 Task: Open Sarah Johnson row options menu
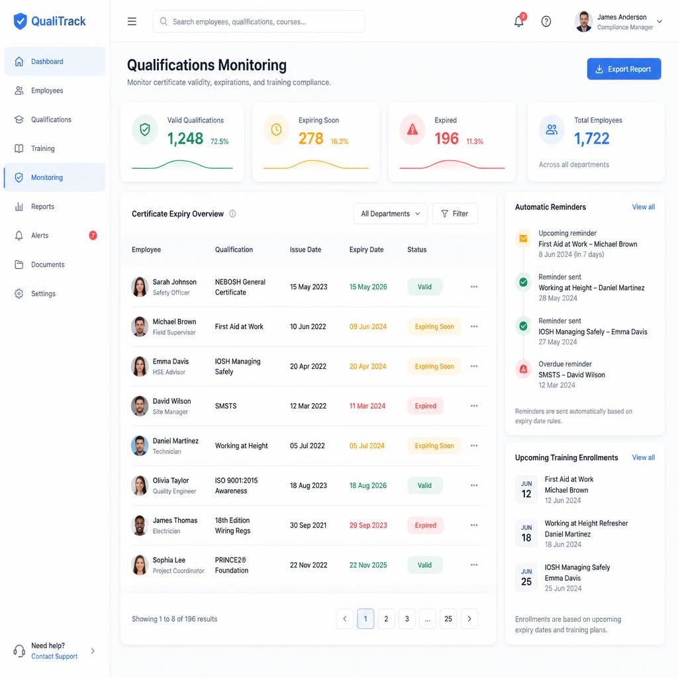coord(474,287)
